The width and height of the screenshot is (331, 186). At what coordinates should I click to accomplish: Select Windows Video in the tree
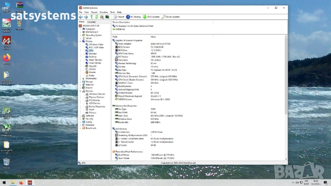pos(94,44)
